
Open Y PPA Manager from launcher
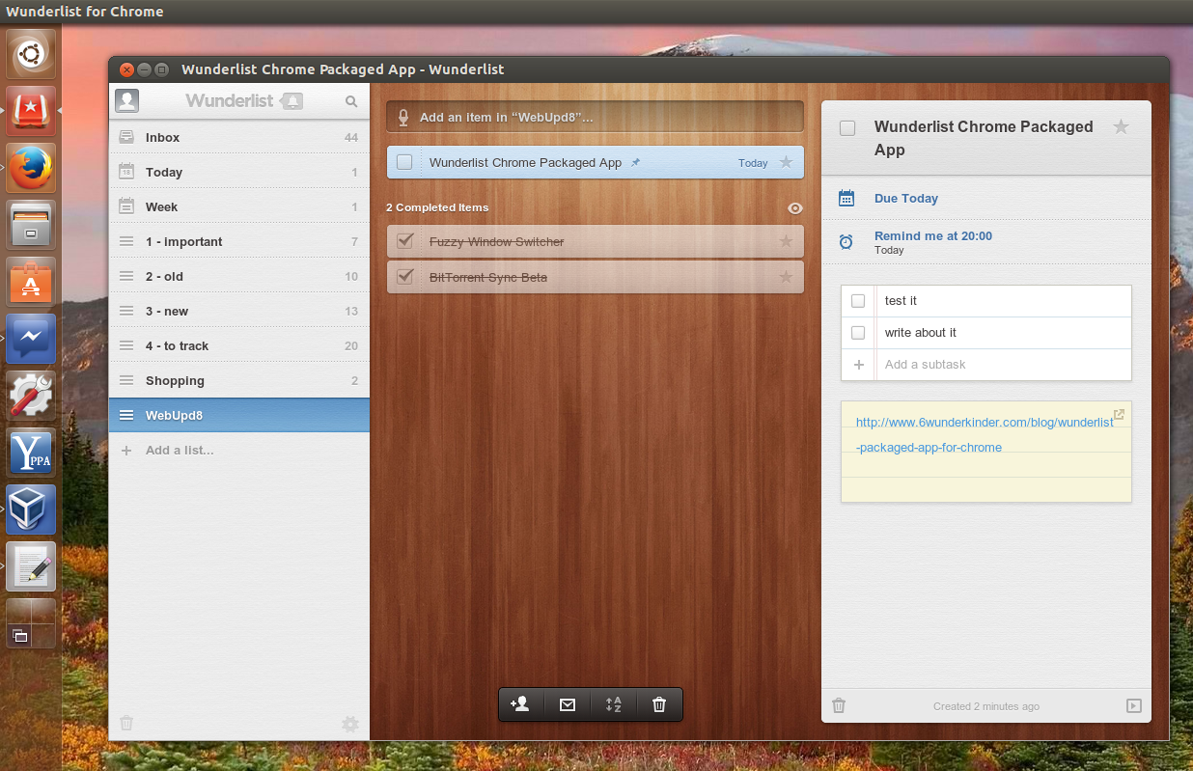point(31,452)
